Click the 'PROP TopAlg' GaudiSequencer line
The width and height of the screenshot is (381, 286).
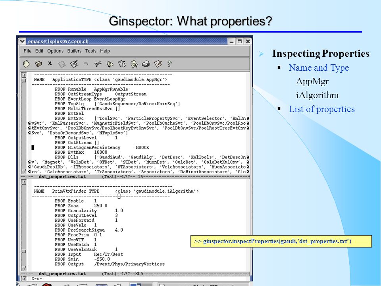tap(117, 104)
